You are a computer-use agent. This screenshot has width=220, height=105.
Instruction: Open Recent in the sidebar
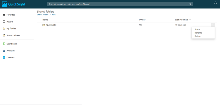pos(10,22)
